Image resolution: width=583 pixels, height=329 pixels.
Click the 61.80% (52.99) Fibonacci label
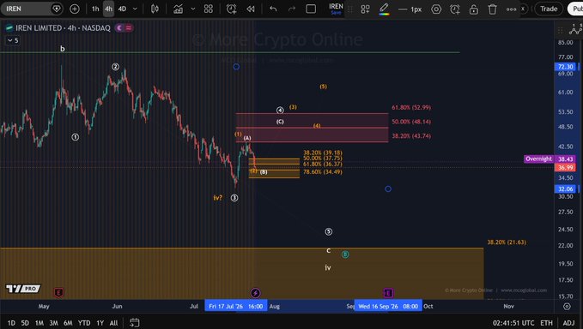pos(411,108)
